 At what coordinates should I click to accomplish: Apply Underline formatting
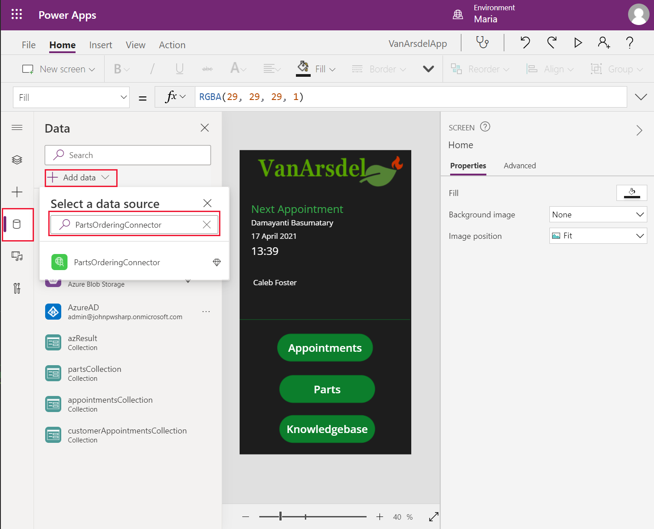pyautogui.click(x=180, y=69)
